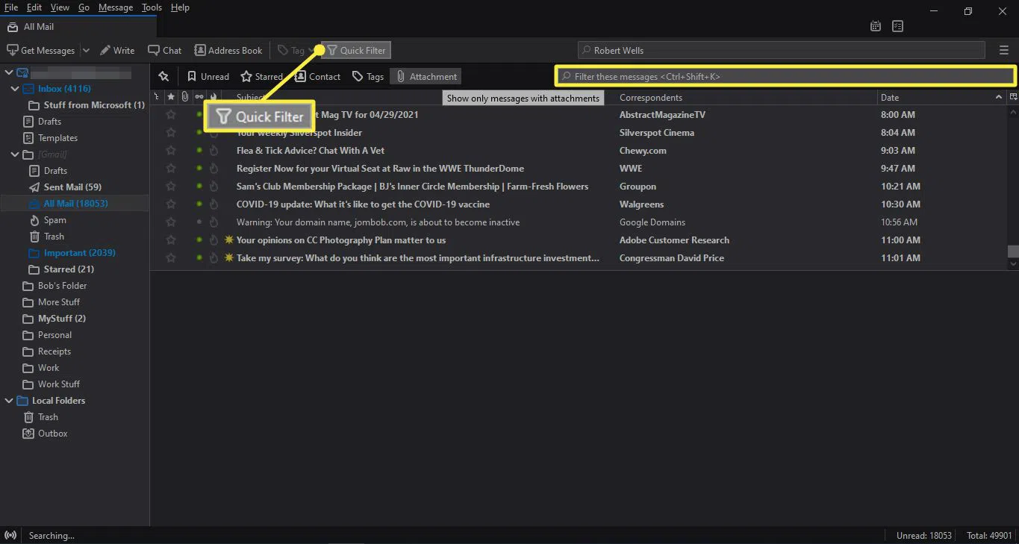
Task: Toggle the Unread quick filter
Action: [208, 76]
